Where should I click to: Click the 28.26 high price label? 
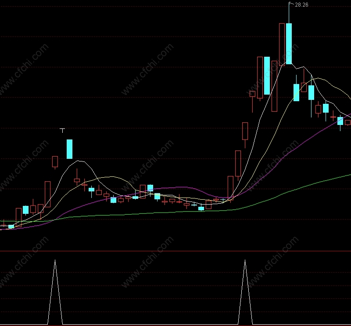pos(301,5)
